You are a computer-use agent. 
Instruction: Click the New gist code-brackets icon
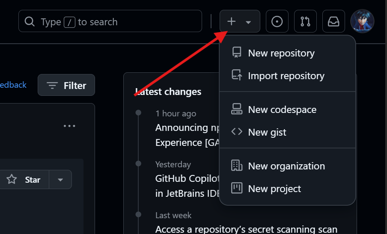(x=237, y=132)
